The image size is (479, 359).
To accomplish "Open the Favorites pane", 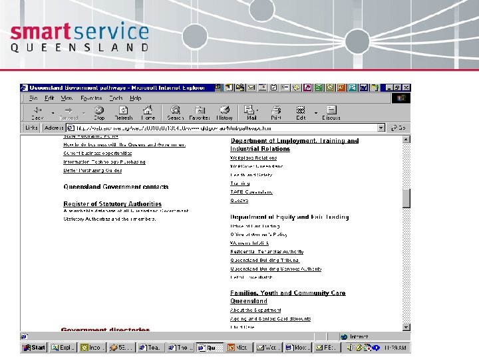I will (x=200, y=113).
